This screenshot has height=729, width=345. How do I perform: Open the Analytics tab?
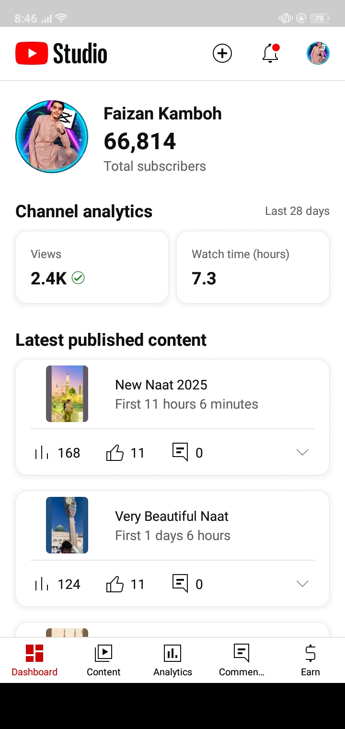[x=172, y=660]
